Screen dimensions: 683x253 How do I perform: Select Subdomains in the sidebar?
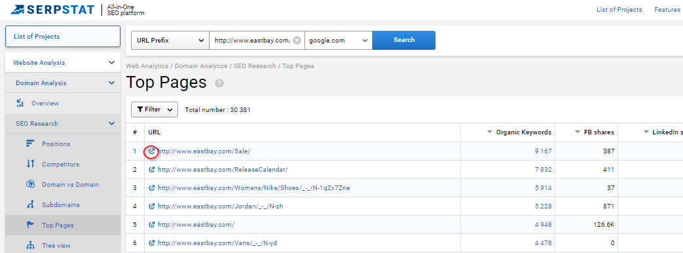[x=61, y=205]
